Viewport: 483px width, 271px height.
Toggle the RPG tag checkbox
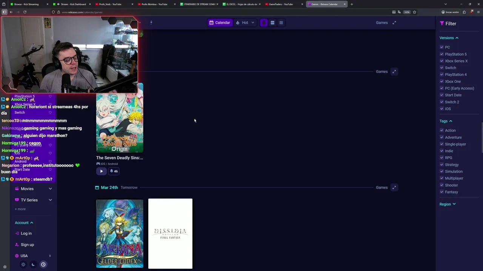(x=441, y=157)
